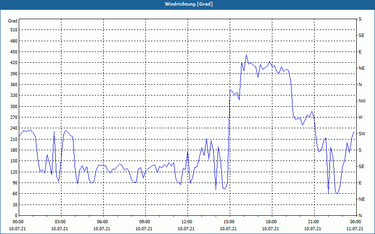Click the 480 value on the left axis
375x234 pixels.
tap(14, 41)
